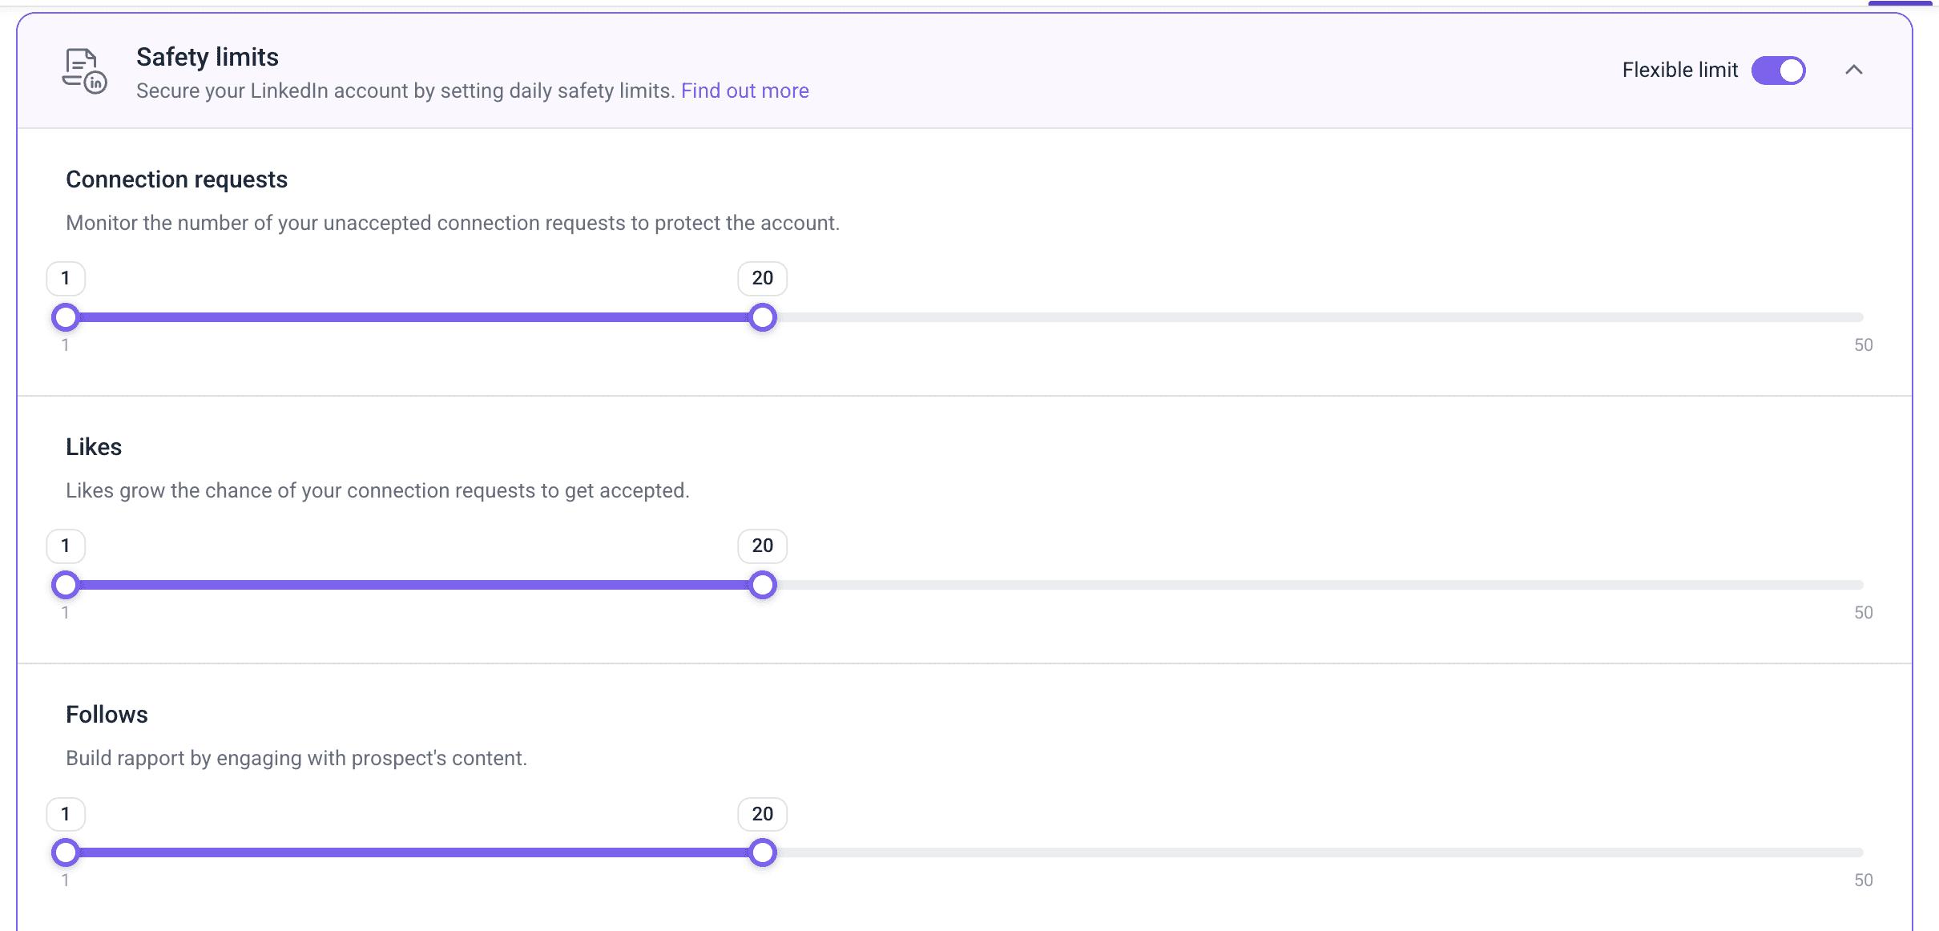1939x931 pixels.
Task: Click the unfilled Connection requests slider track
Action: [1314, 317]
